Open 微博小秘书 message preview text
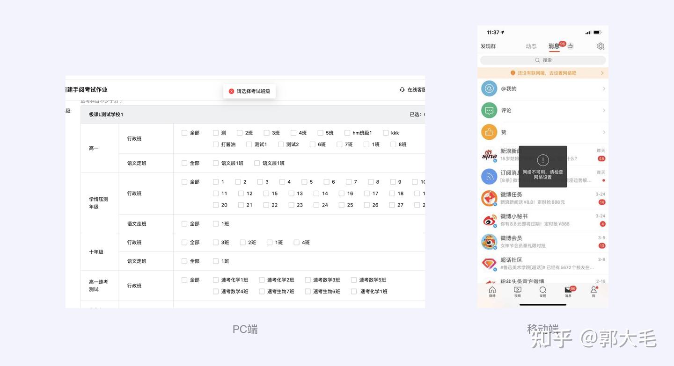Viewport: 674px width, 366px height. (x=535, y=224)
